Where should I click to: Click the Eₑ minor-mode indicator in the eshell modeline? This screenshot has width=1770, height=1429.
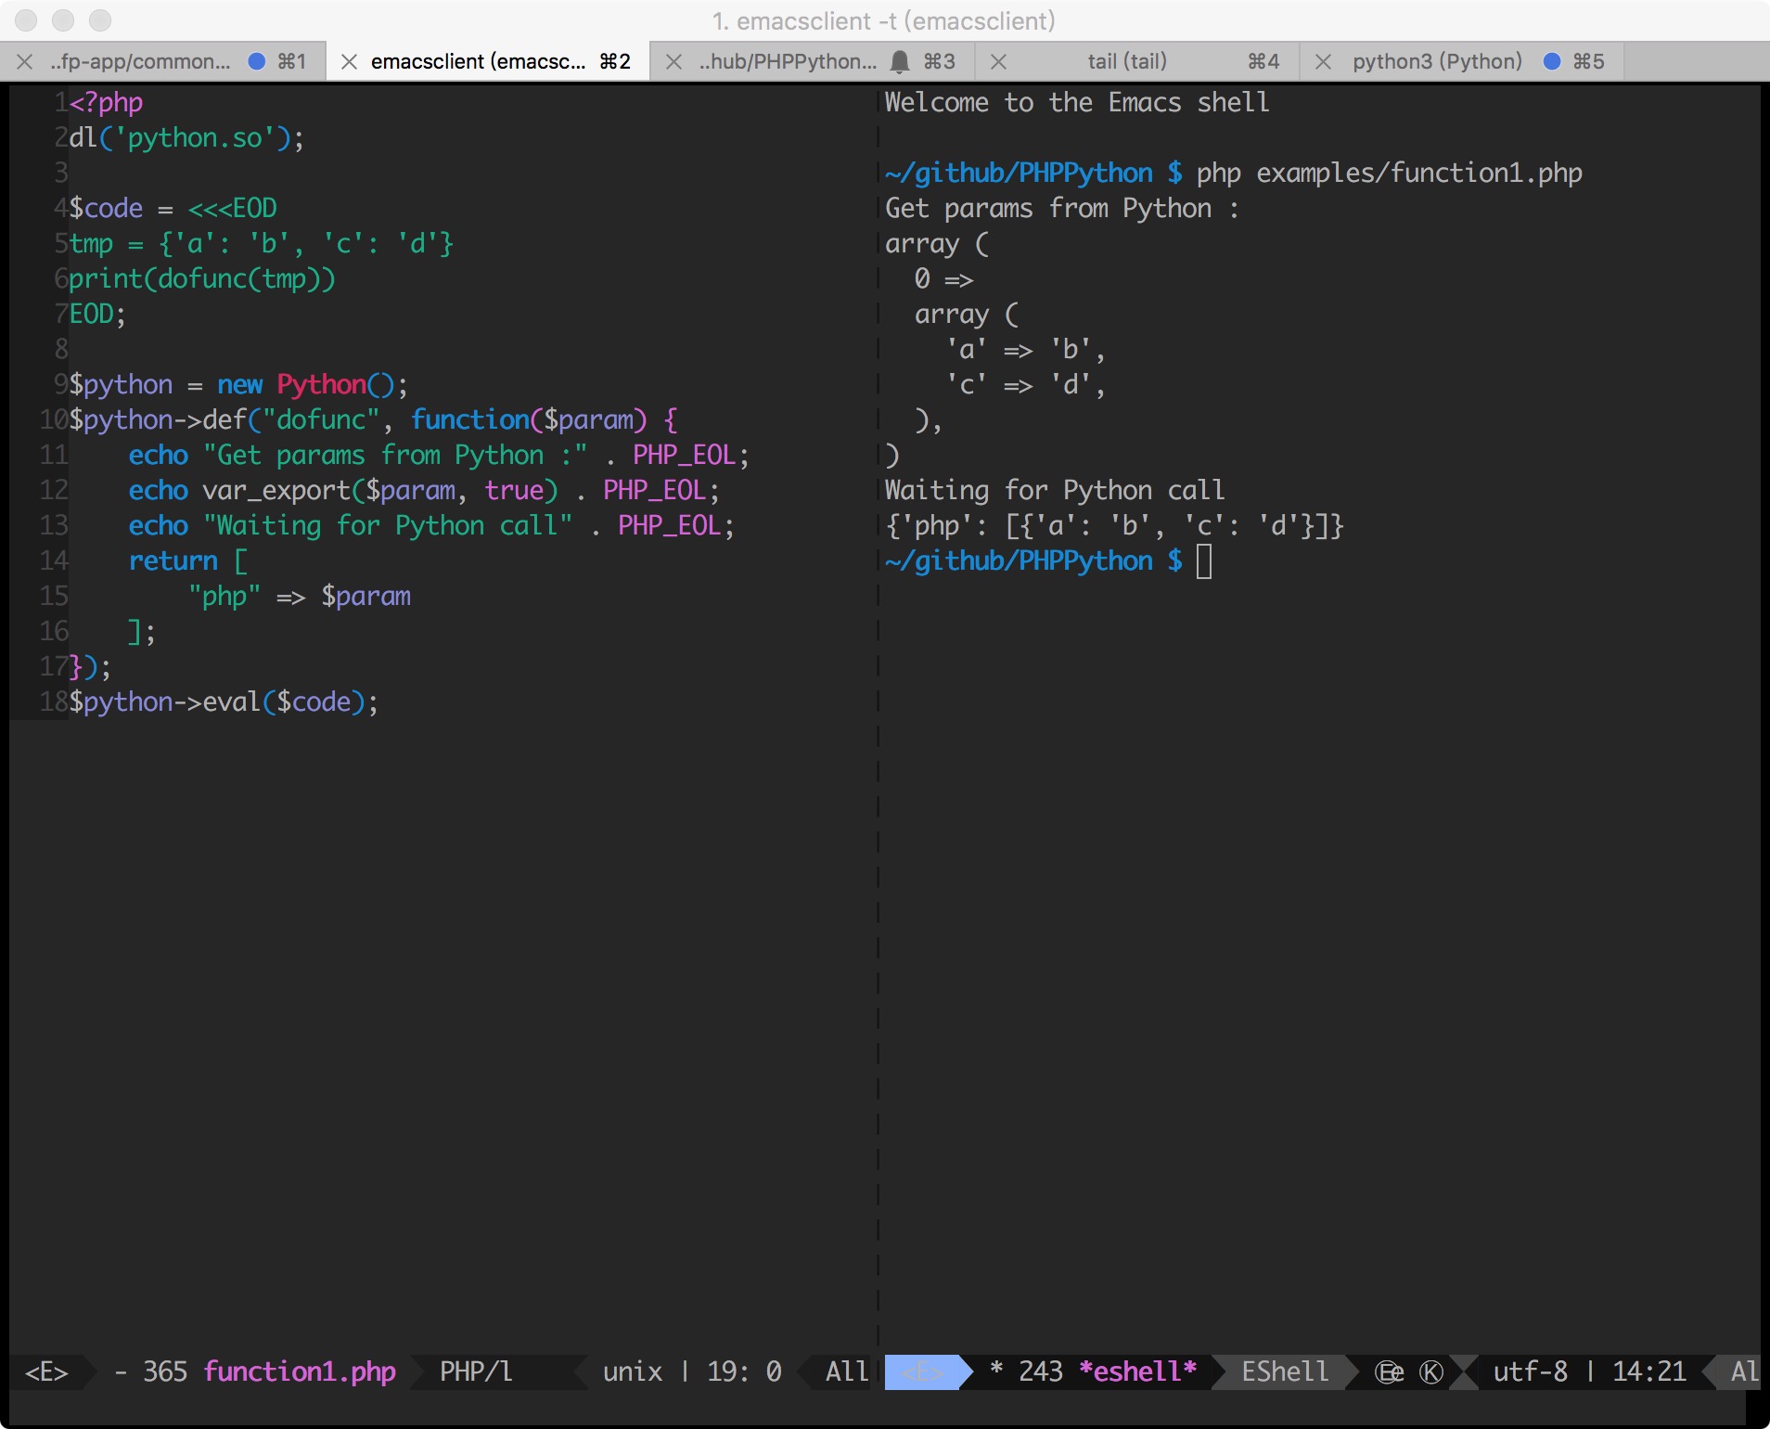pyautogui.click(x=1387, y=1372)
